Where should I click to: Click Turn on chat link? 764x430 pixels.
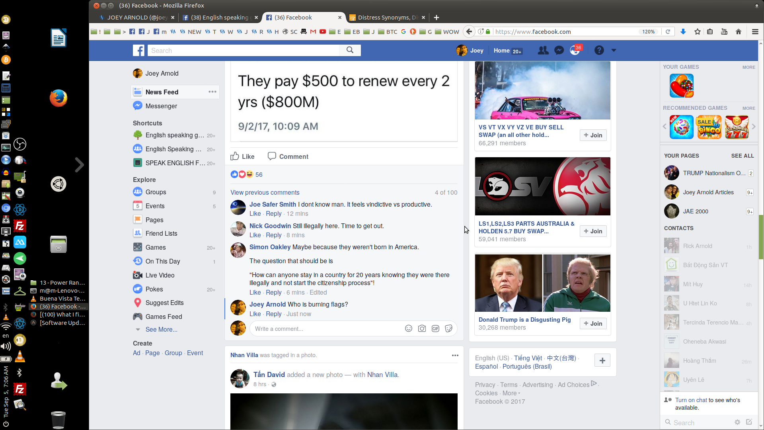pyautogui.click(x=691, y=400)
